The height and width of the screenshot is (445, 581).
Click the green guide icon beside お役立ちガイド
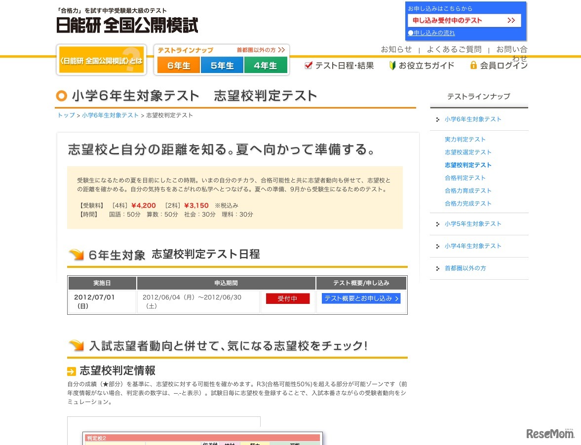click(391, 65)
